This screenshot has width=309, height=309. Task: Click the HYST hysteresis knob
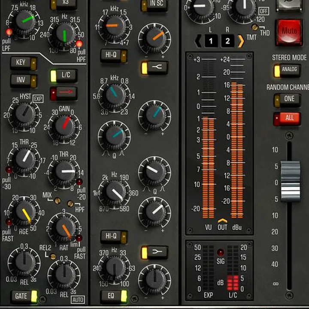point(25,114)
